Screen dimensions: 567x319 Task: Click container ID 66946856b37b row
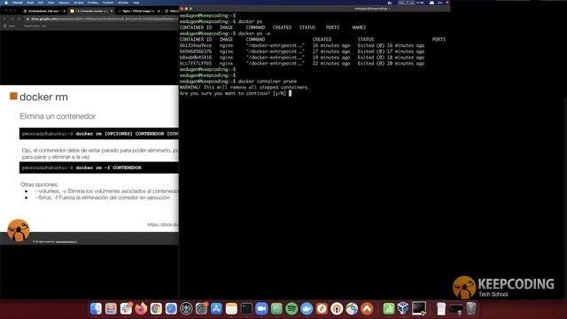click(x=302, y=51)
